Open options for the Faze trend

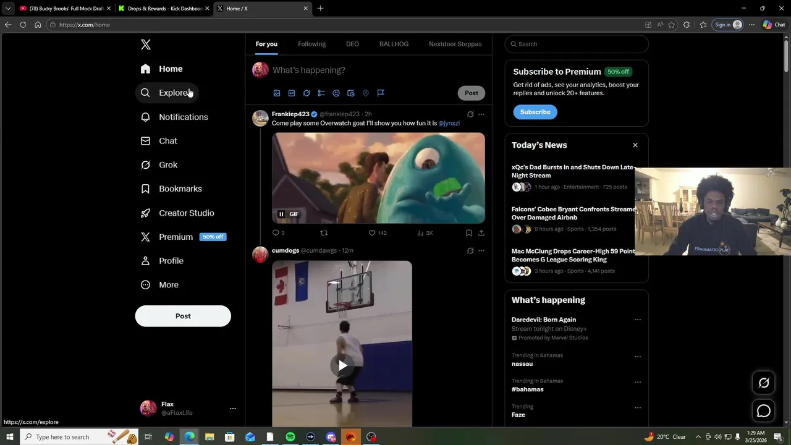pyautogui.click(x=638, y=408)
